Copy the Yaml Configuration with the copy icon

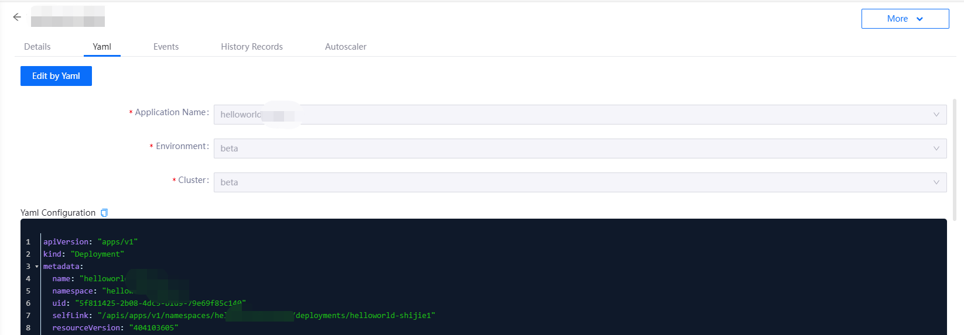pyautogui.click(x=104, y=213)
